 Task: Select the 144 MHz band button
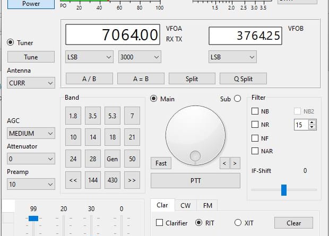(x=93, y=180)
